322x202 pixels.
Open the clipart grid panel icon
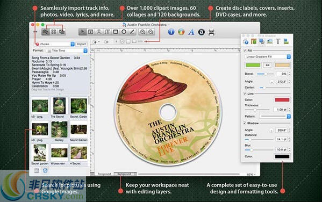pyautogui.click(x=54, y=32)
